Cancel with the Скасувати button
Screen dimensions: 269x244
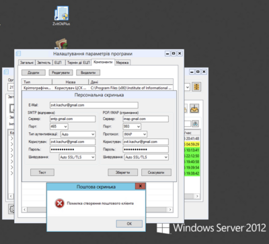[156, 173]
